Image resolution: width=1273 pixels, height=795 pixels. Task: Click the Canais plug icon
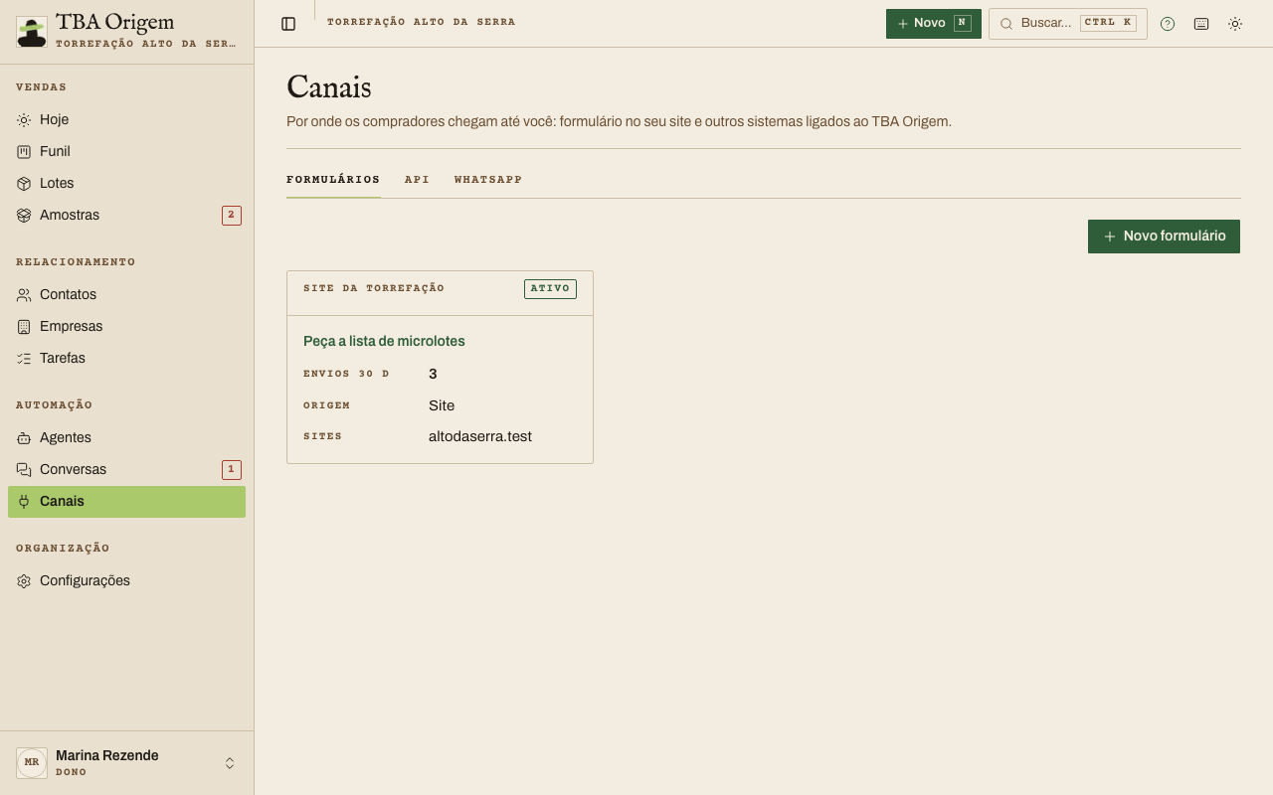(24, 502)
